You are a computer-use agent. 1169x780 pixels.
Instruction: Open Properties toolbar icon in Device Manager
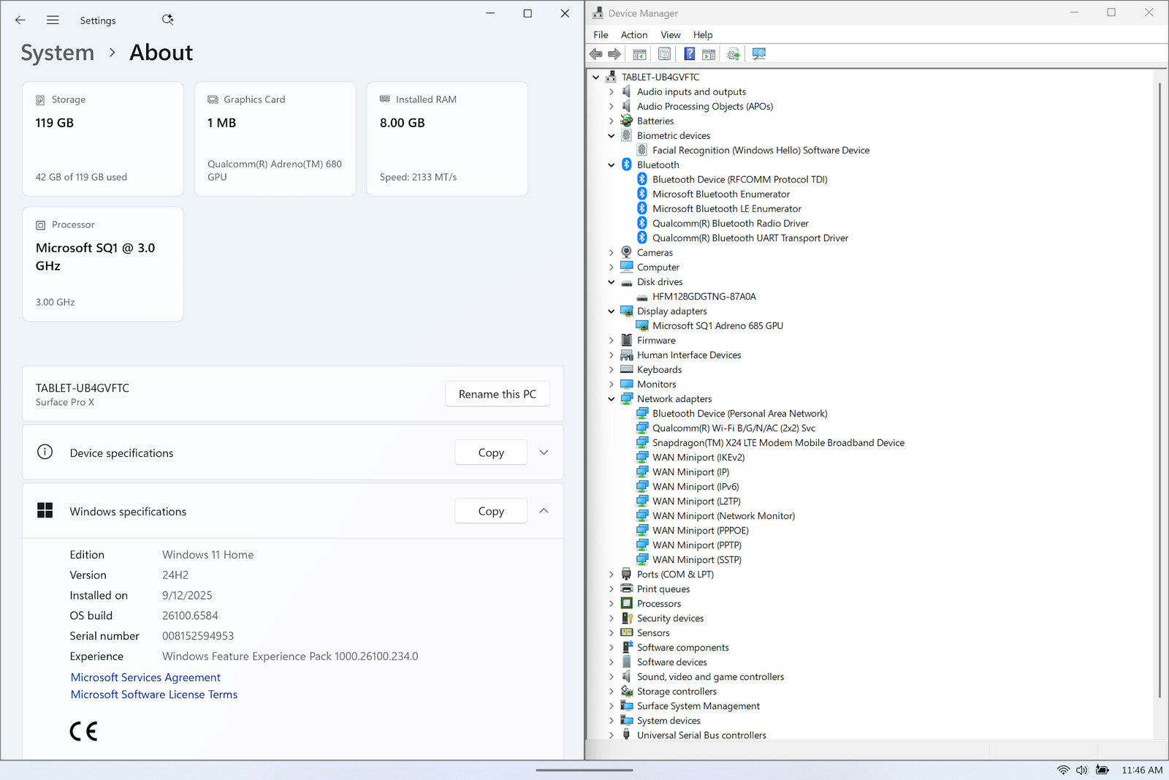click(664, 54)
